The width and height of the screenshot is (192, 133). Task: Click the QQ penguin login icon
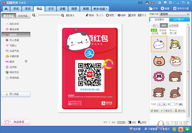click(147, 3)
